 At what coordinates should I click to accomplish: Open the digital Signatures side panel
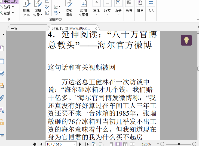point(2,110)
